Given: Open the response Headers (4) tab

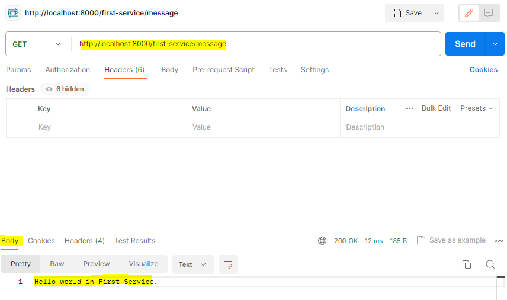Looking at the screenshot, I should pos(84,241).
